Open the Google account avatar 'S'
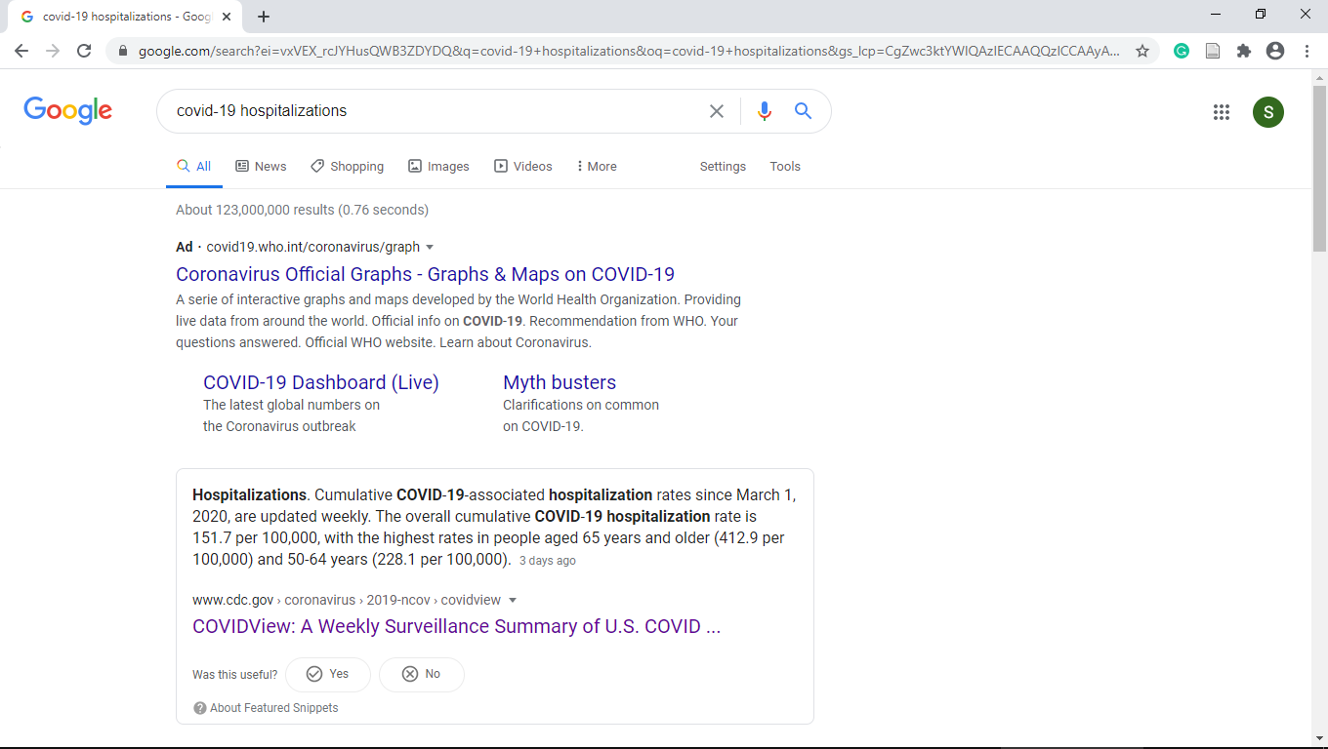This screenshot has height=749, width=1328. [1268, 112]
